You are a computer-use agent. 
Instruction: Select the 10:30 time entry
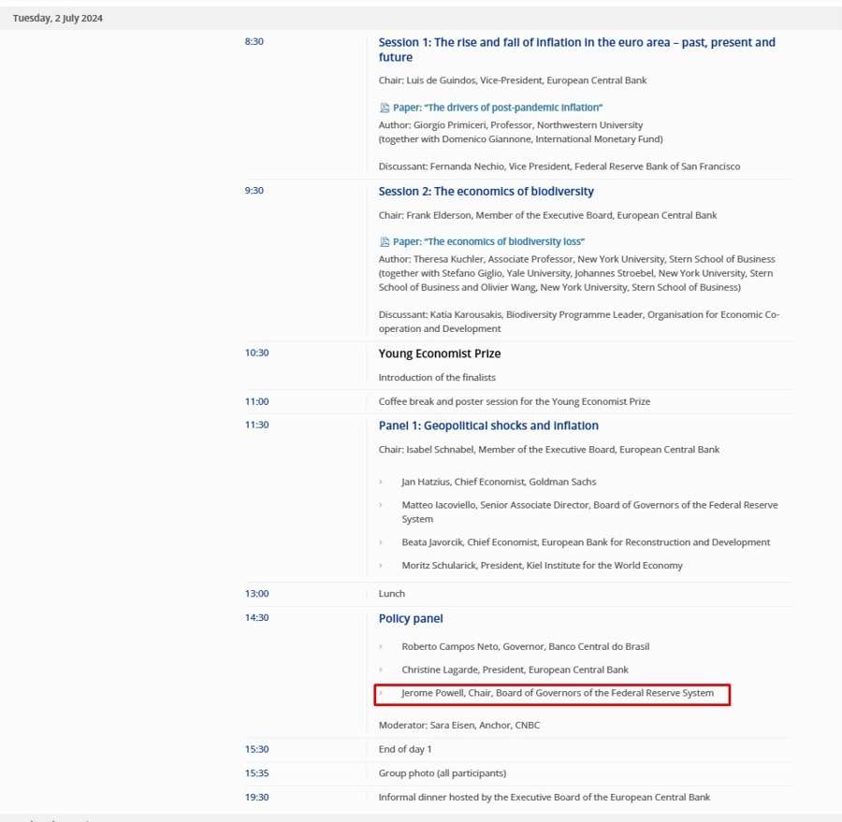click(x=256, y=353)
